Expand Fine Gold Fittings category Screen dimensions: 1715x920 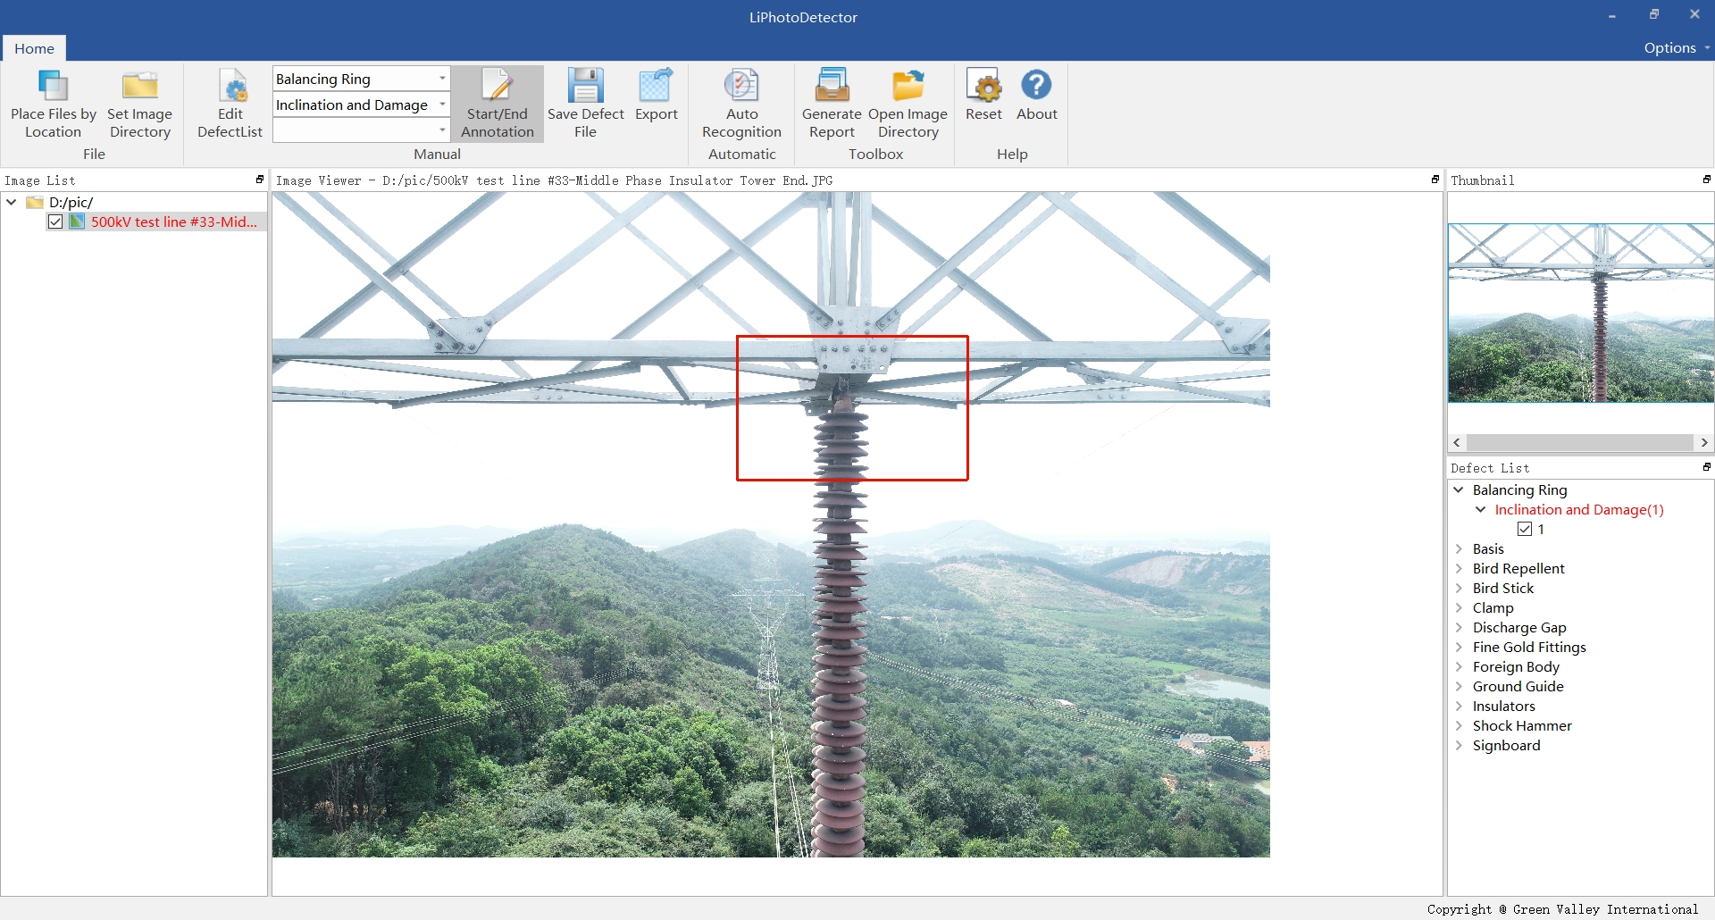(x=1459, y=647)
